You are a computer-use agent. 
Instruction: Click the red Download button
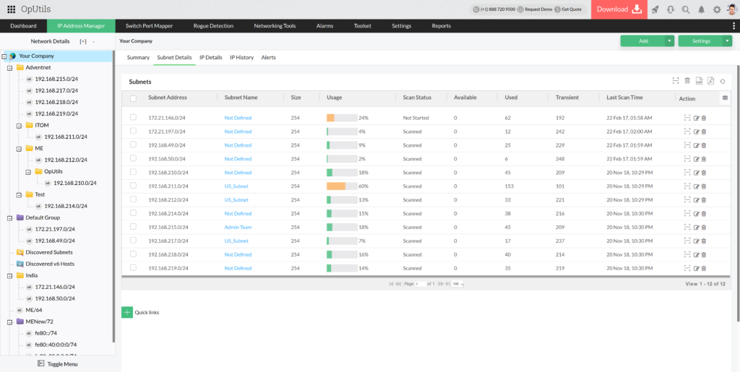point(619,9)
